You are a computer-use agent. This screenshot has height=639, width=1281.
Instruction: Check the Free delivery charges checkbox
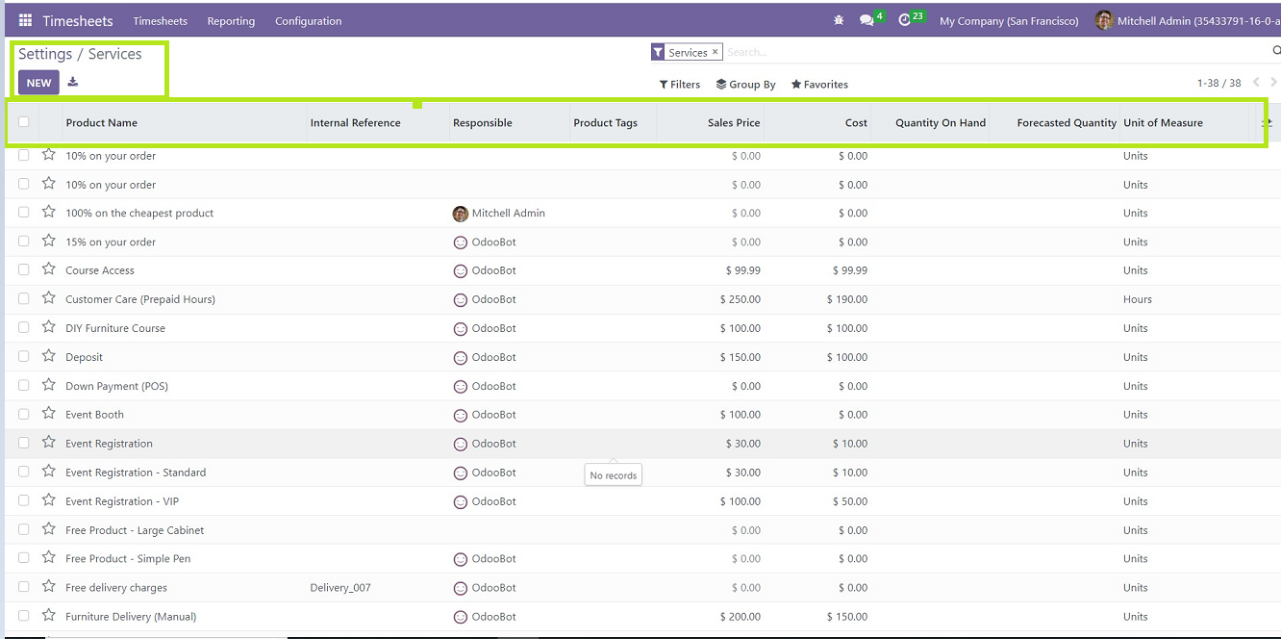24,587
